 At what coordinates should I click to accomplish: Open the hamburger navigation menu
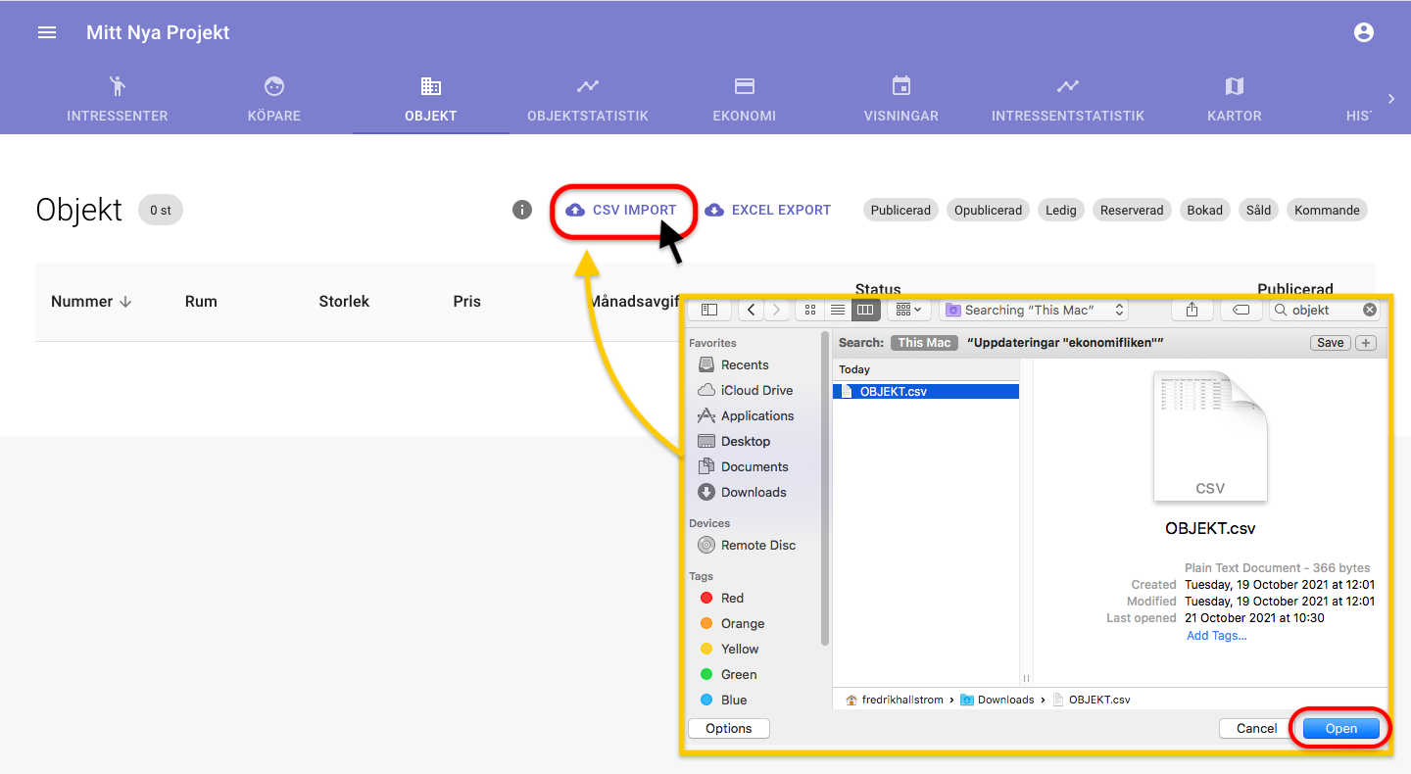(x=47, y=32)
